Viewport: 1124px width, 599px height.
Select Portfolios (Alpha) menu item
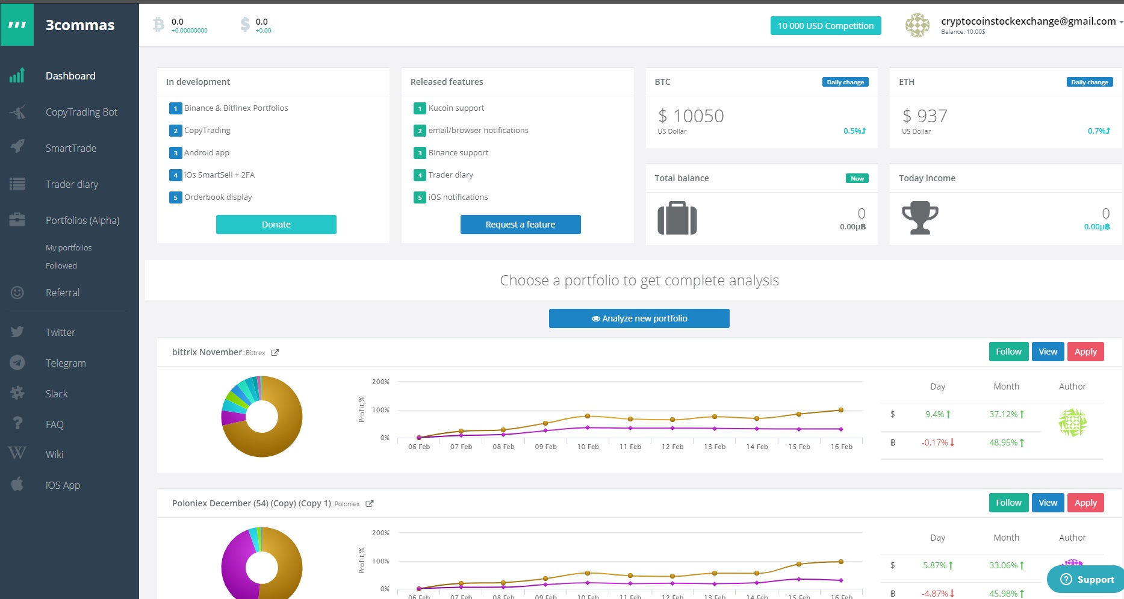82,220
